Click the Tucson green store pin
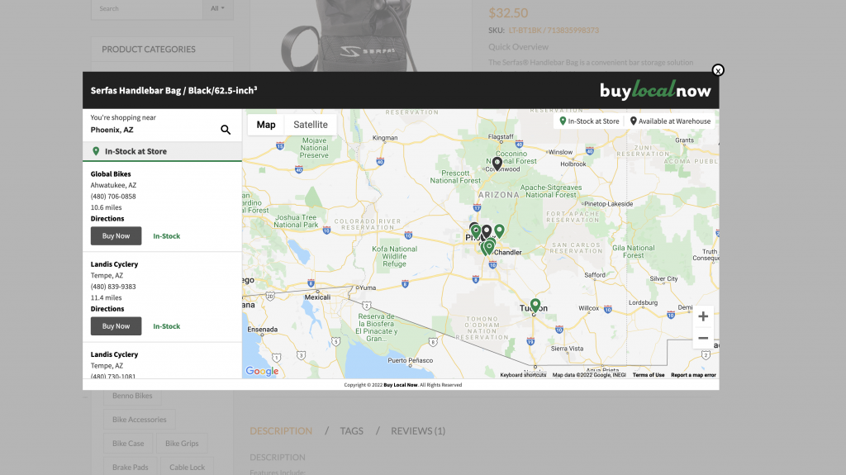846x475 pixels. tap(535, 306)
